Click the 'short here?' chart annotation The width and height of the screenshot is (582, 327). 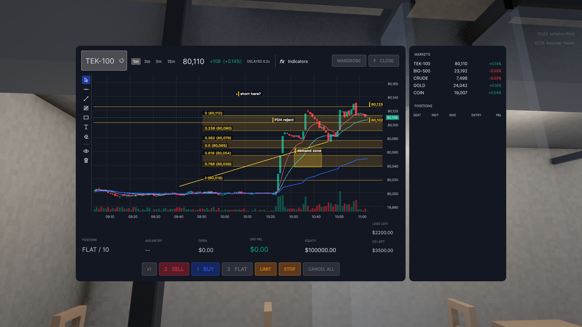[250, 94]
